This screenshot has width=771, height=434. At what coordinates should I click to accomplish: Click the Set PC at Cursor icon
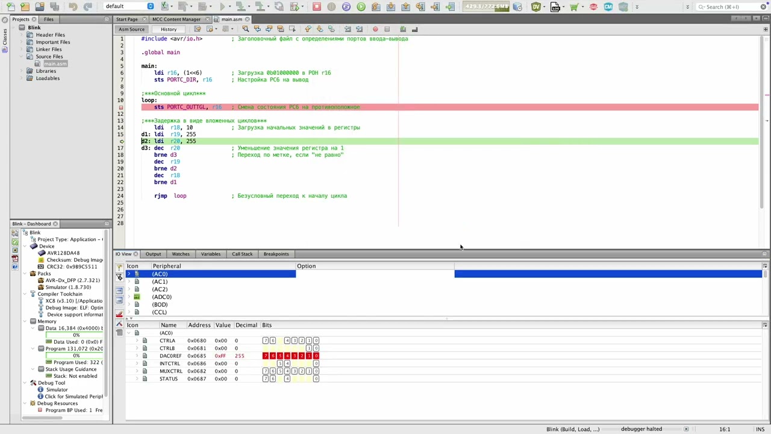[435, 7]
